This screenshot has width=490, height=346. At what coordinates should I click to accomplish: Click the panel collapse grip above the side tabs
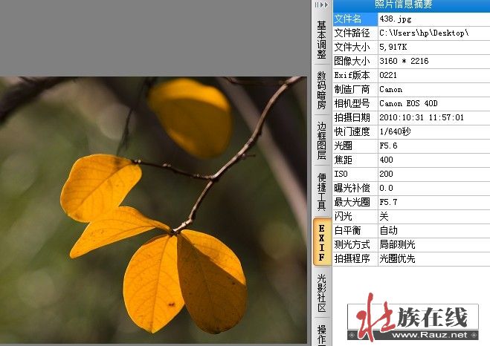tap(321, 4)
